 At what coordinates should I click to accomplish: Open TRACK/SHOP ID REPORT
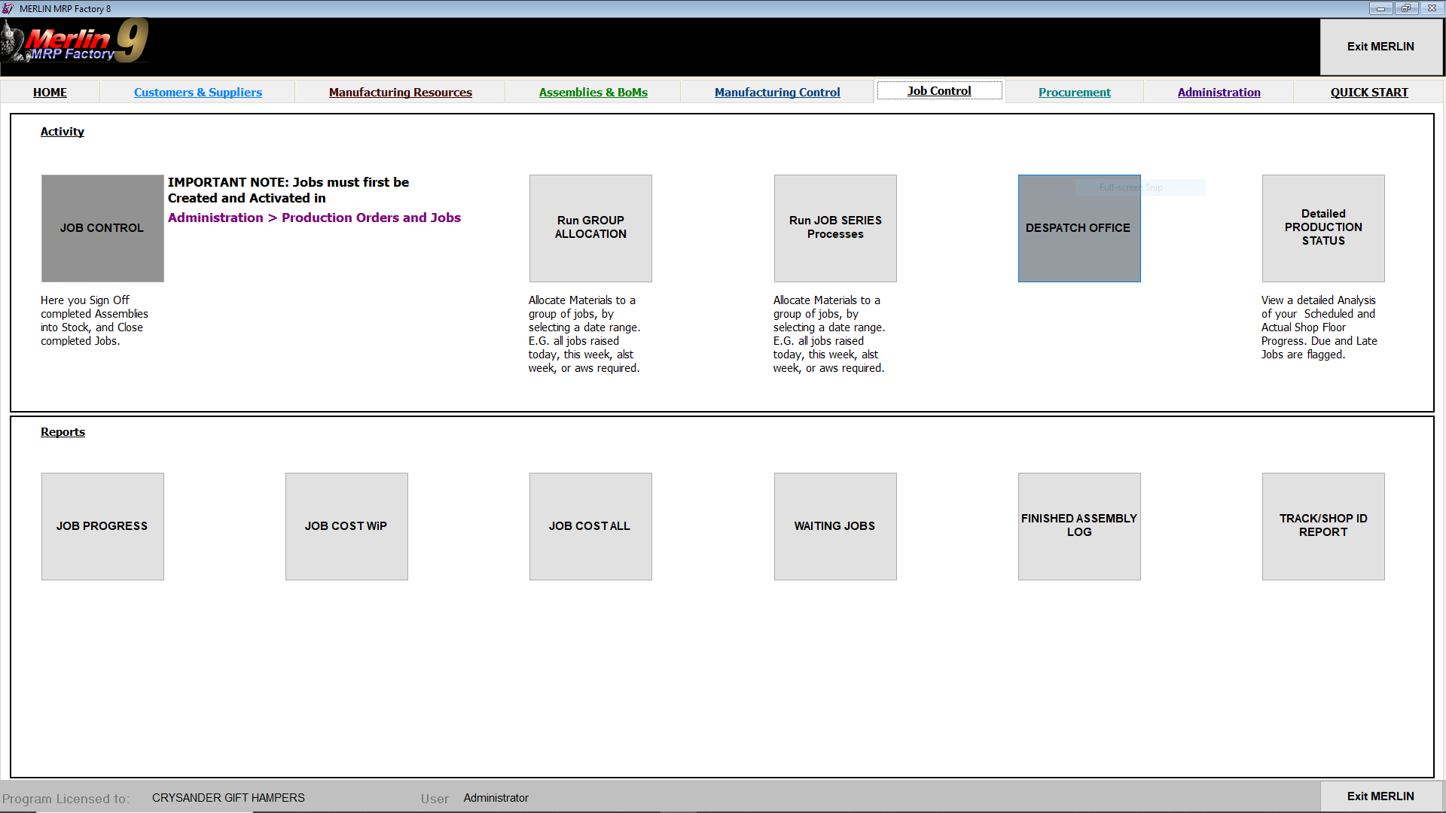(1323, 526)
